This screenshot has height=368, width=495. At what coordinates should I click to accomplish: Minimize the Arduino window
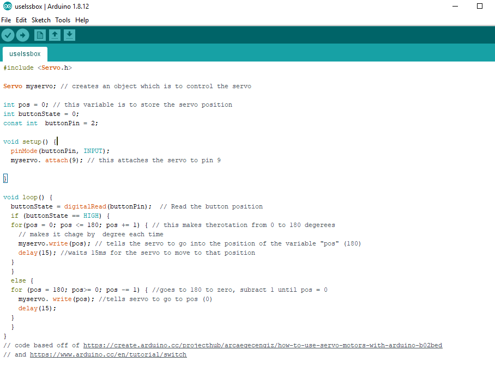point(455,7)
